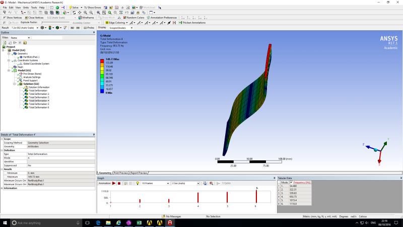Viewport: 403px width, 227px height.
Task: Select Total Deformation 6 in outline
Action: [x=39, y=107]
